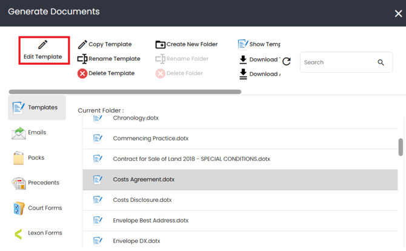Select Lexon Forms in the sidebar

pos(36,233)
